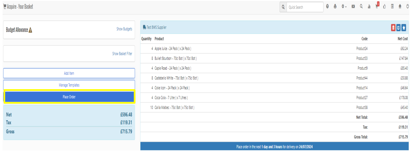Select the Bulleit Bourbon product row
This screenshot has height=151, width=410.
(175, 58)
